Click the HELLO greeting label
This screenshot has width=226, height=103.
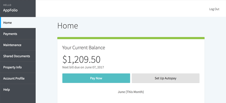pos(7,5)
